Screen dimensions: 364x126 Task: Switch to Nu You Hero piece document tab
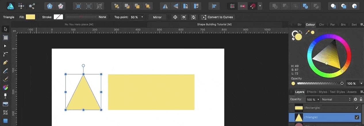[x=79, y=24]
